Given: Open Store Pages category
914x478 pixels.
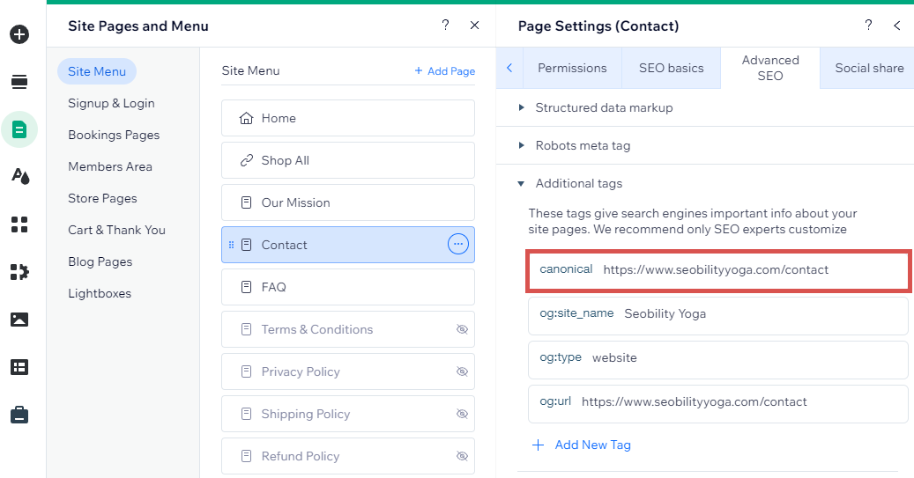Looking at the screenshot, I should pos(102,199).
